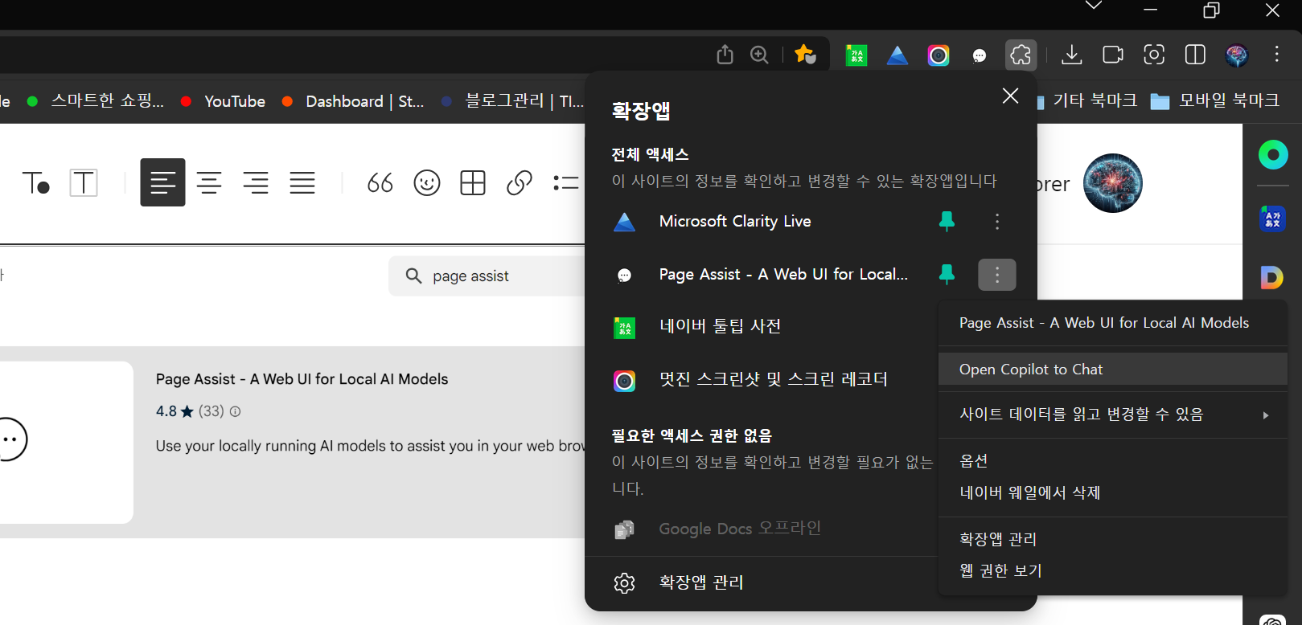1302x625 pixels.
Task: Choose 웹 권한 보기 menu item
Action: [1113, 570]
